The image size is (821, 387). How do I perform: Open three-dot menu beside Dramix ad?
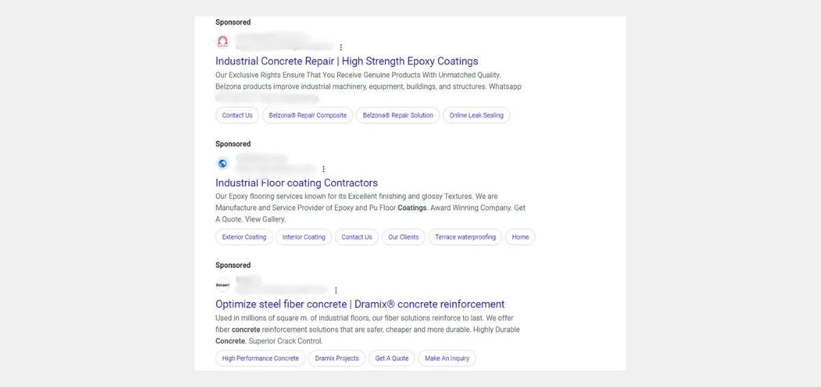tap(336, 290)
